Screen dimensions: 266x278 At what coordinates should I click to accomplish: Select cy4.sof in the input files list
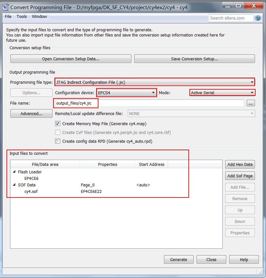point(31,192)
